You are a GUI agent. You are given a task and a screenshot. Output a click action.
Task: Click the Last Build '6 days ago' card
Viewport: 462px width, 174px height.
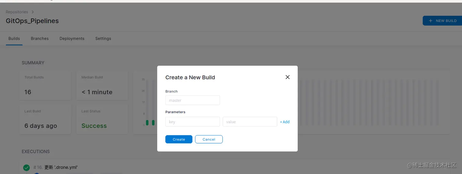click(45, 120)
